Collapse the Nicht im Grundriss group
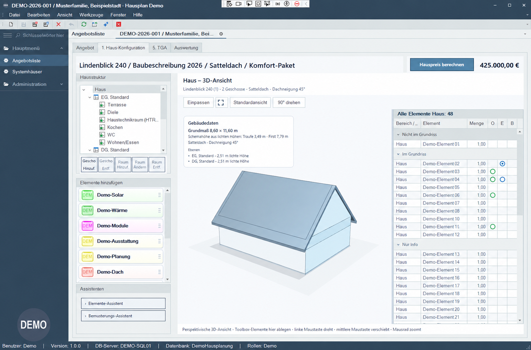The width and height of the screenshot is (531, 350). click(x=398, y=135)
